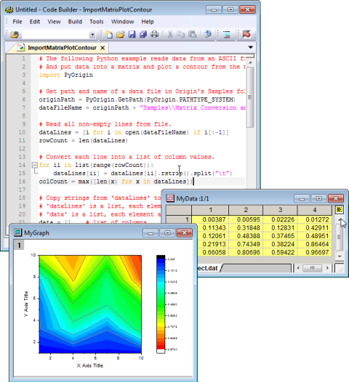Click the Open file folder icon
Viewport: 349px width, 382px height.
(120, 35)
